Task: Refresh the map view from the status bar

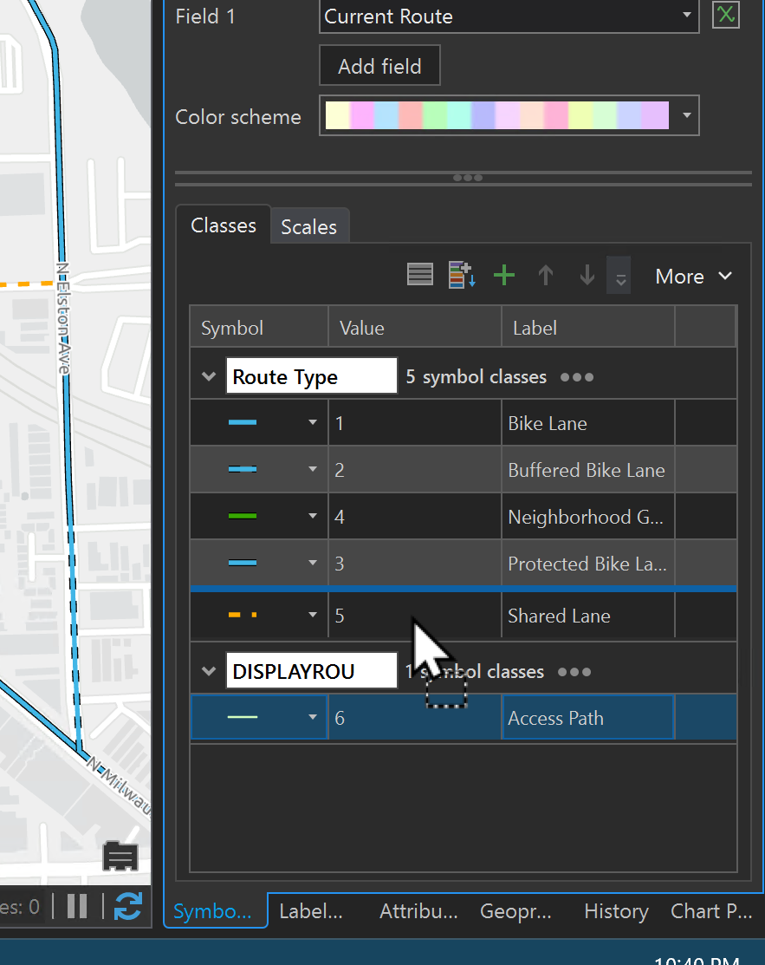Action: 128,907
